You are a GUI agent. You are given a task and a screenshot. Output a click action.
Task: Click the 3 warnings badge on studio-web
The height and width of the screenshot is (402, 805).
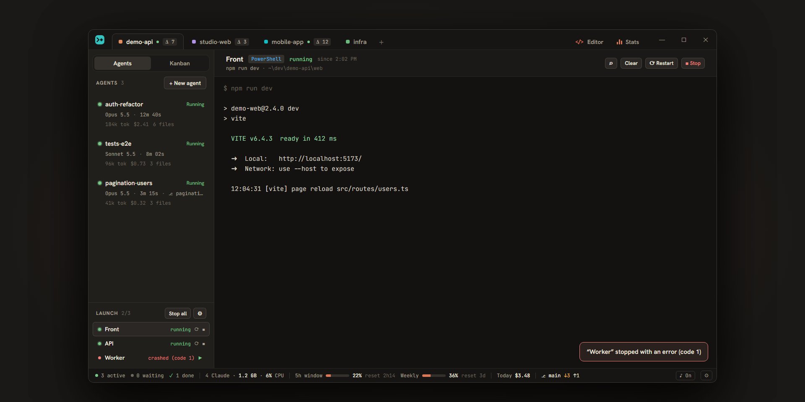(x=242, y=42)
